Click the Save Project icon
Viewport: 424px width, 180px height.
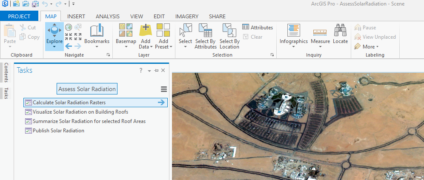[x=35, y=4]
